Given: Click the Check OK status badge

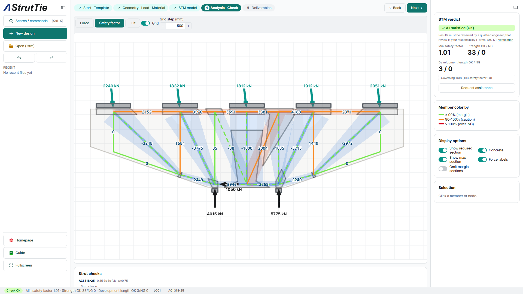Looking at the screenshot, I should point(13,290).
